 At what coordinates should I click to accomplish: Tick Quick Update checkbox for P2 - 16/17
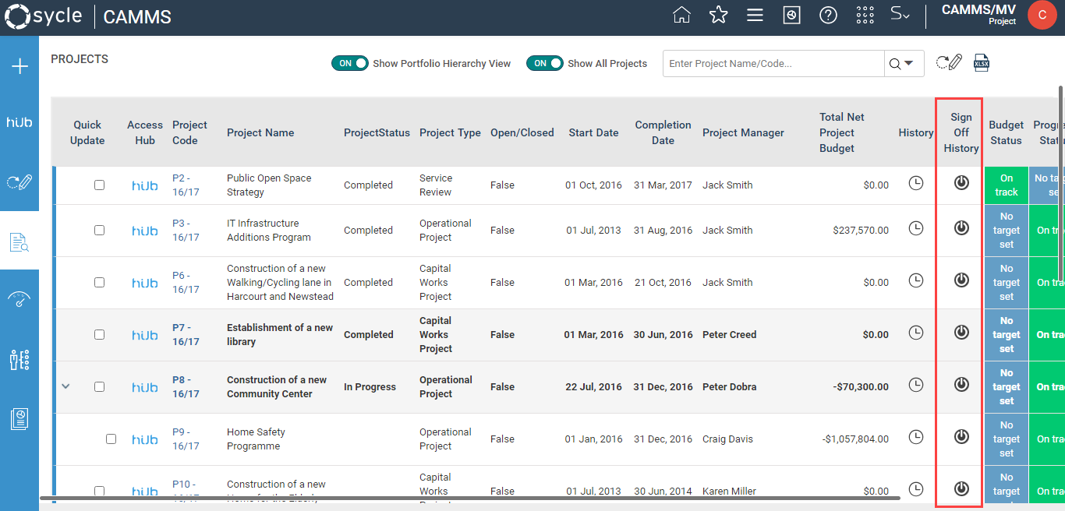pyautogui.click(x=99, y=185)
